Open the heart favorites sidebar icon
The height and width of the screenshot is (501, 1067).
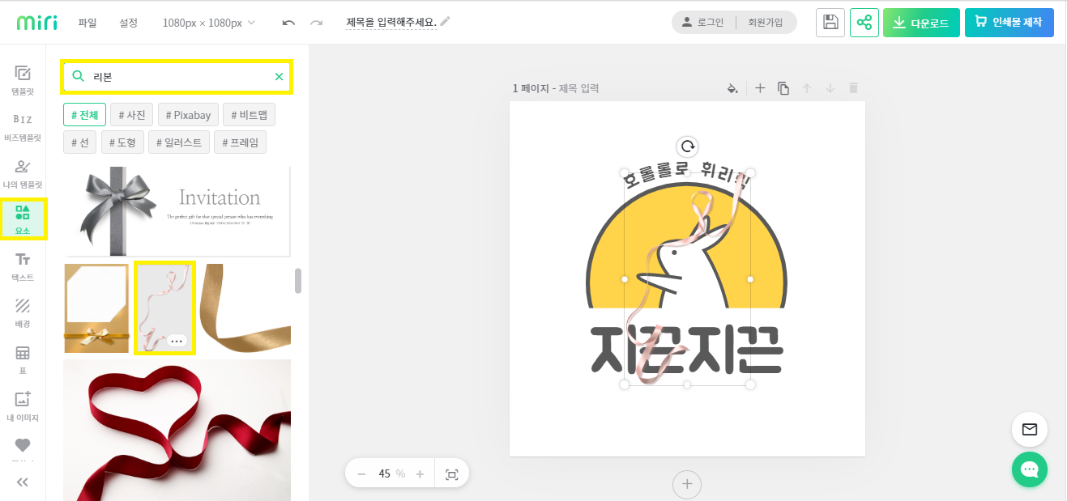tap(23, 446)
